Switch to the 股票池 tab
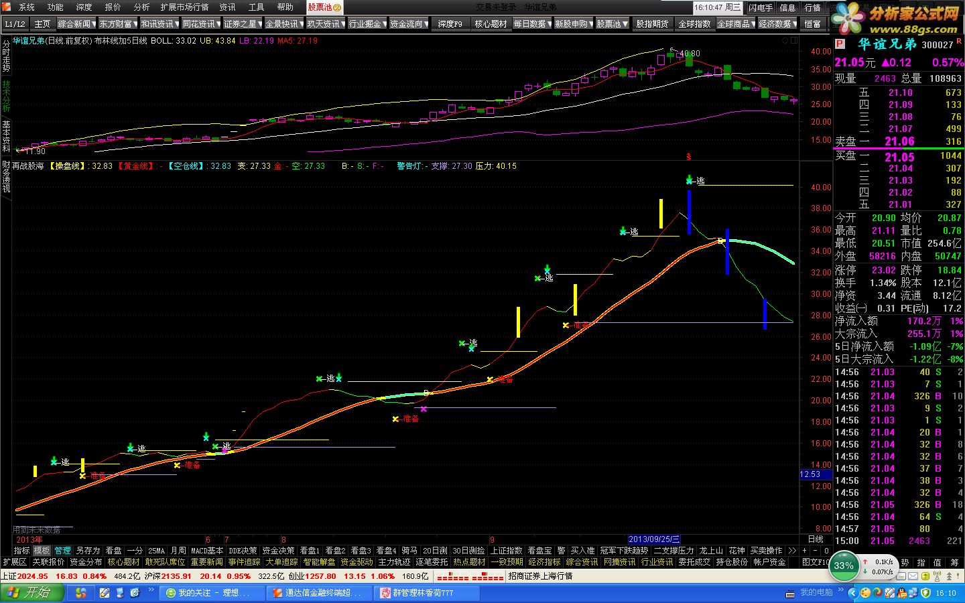 point(324,7)
